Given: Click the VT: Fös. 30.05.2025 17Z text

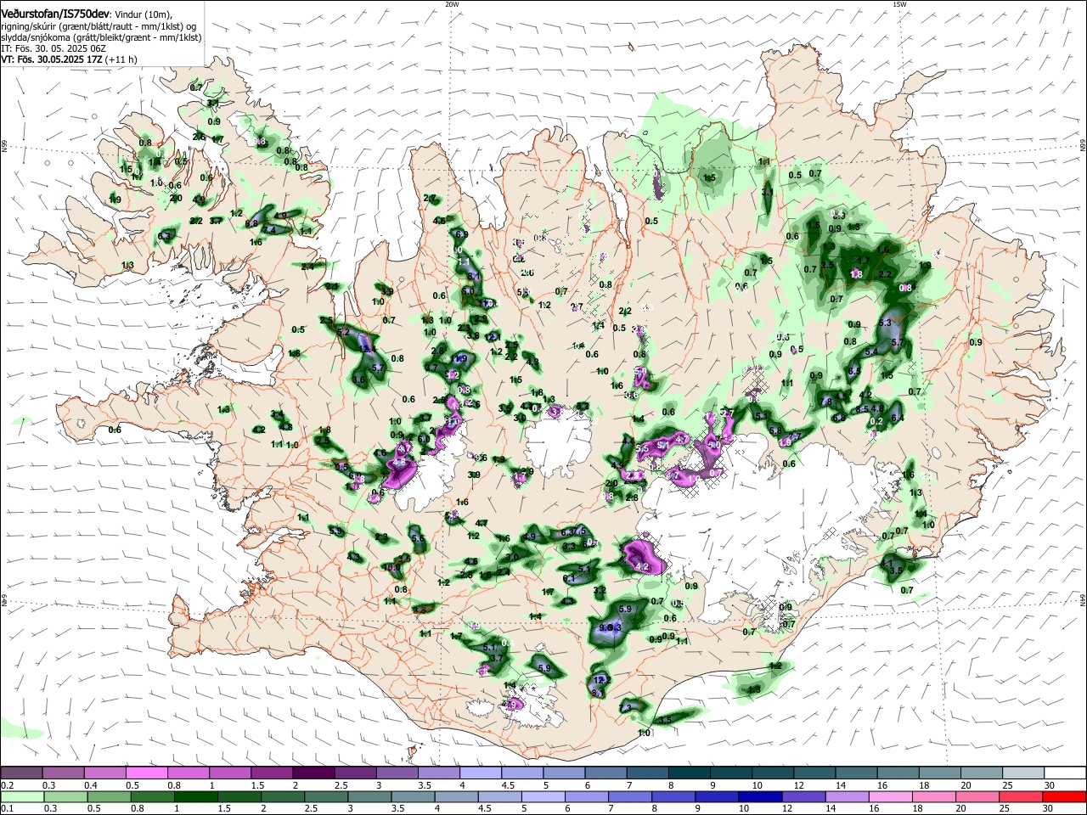Looking at the screenshot, I should click(54, 59).
